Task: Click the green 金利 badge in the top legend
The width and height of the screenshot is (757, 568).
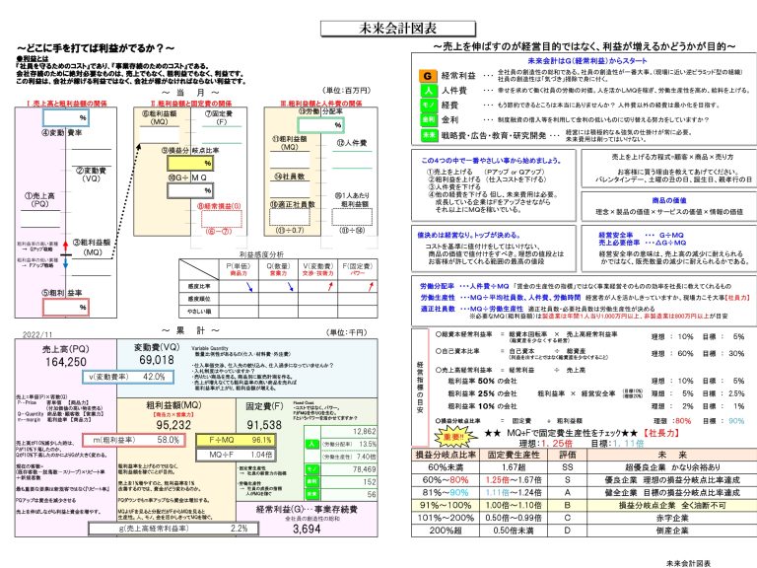Action: pos(428,119)
